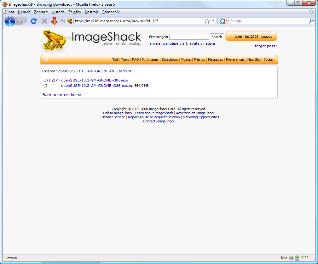Open the anime tag link

(155, 43)
